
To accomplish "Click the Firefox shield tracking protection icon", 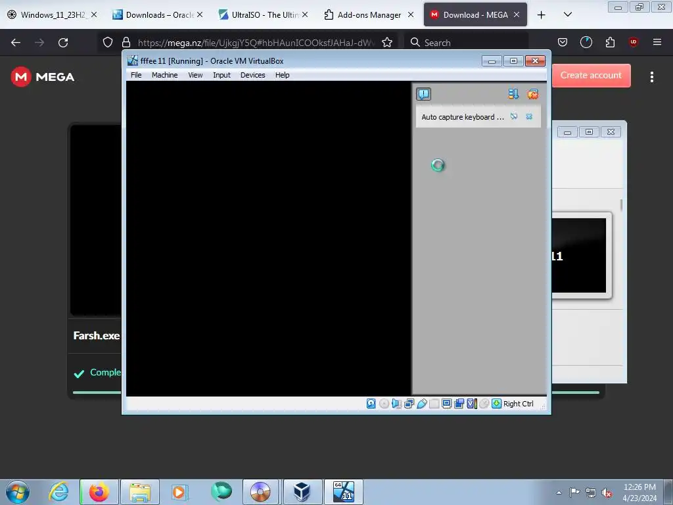I will click(x=108, y=42).
